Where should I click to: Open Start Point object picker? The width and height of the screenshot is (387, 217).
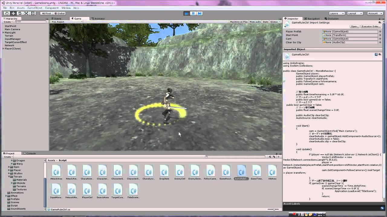tap(380, 35)
